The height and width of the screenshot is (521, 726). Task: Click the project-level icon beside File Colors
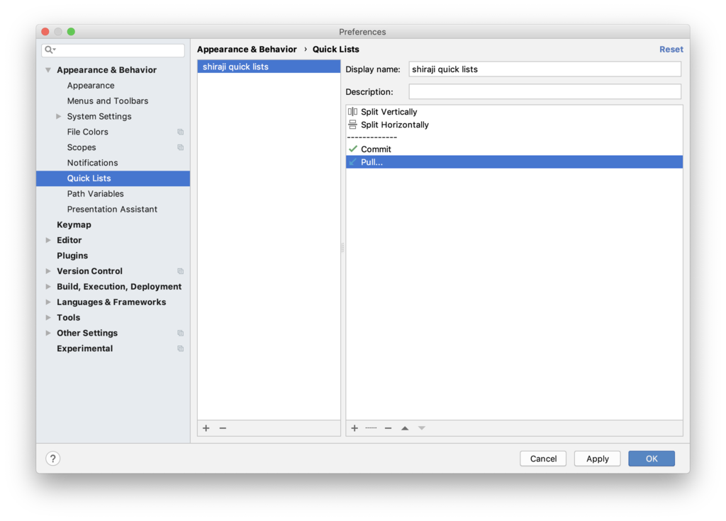(181, 132)
